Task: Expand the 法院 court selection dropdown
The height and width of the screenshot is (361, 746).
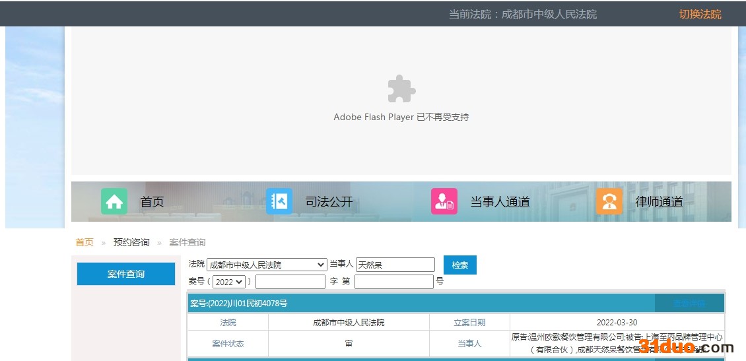Action: tap(267, 265)
